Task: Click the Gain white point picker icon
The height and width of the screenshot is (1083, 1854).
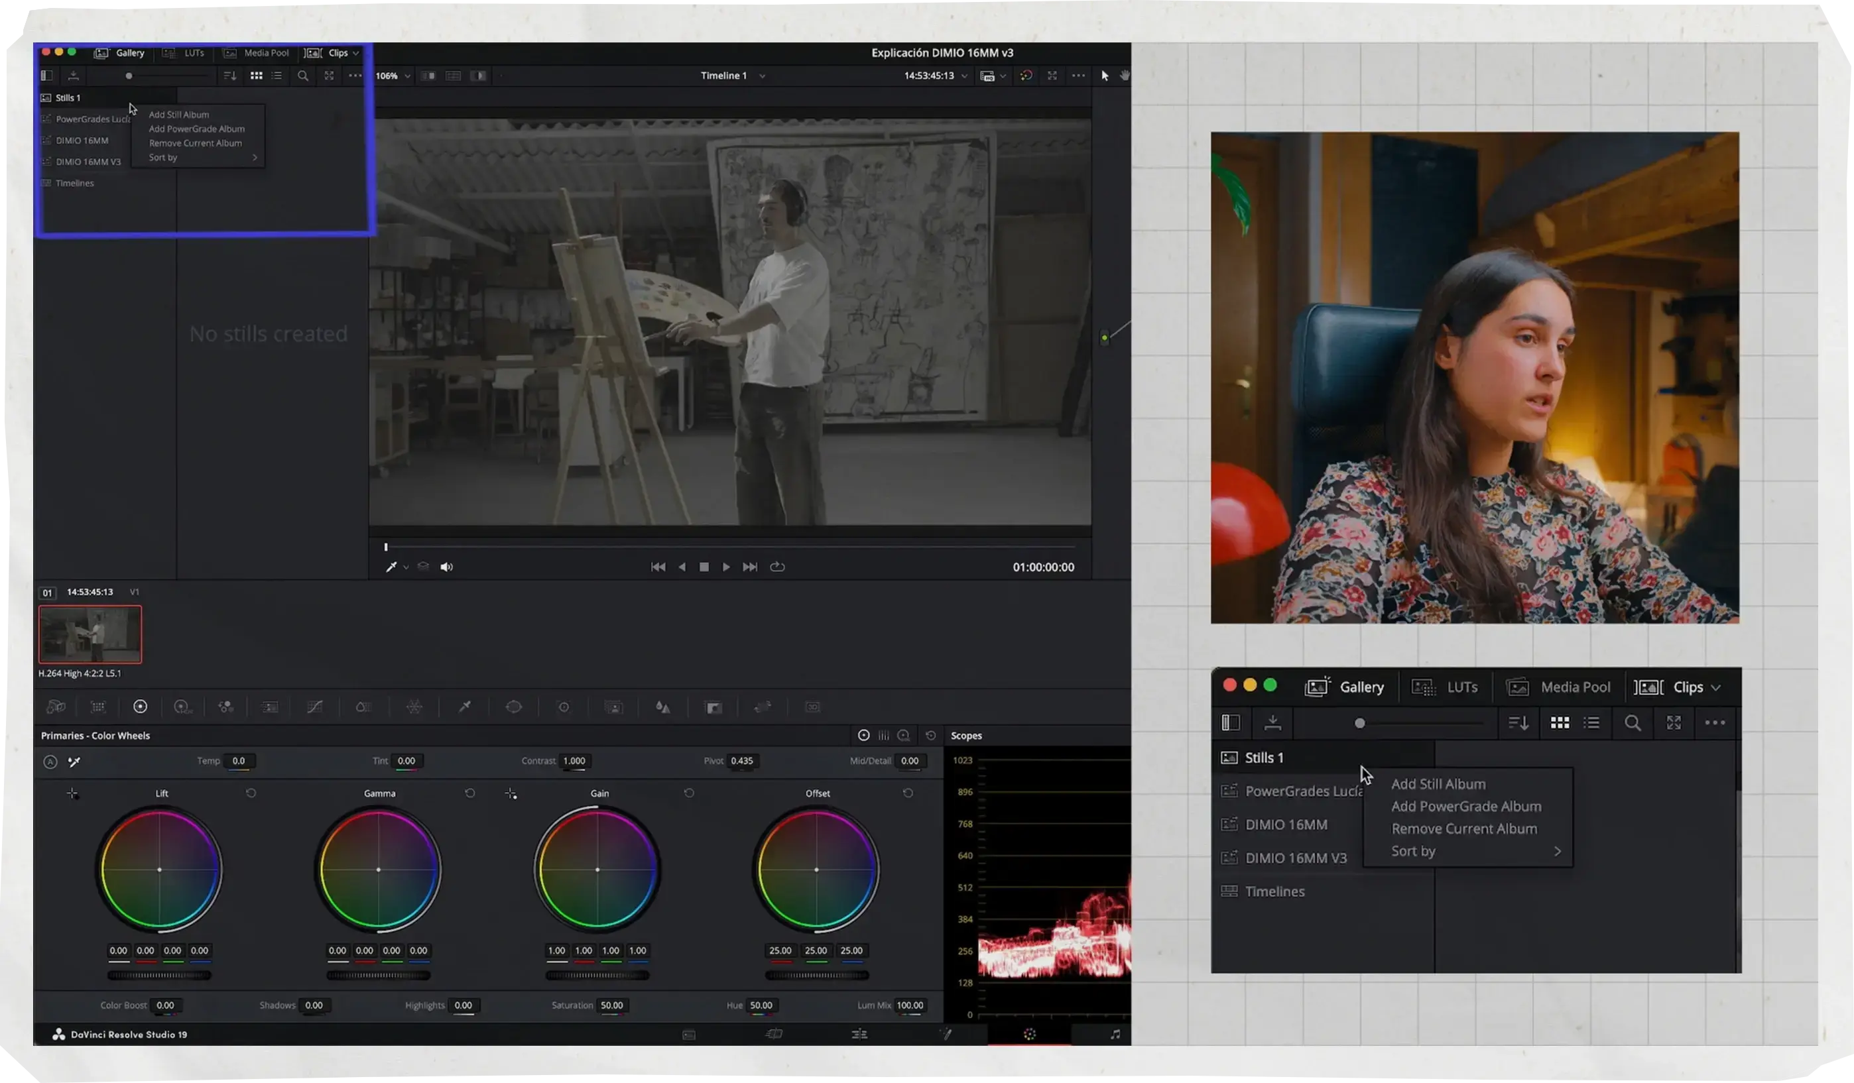Action: pos(511,794)
